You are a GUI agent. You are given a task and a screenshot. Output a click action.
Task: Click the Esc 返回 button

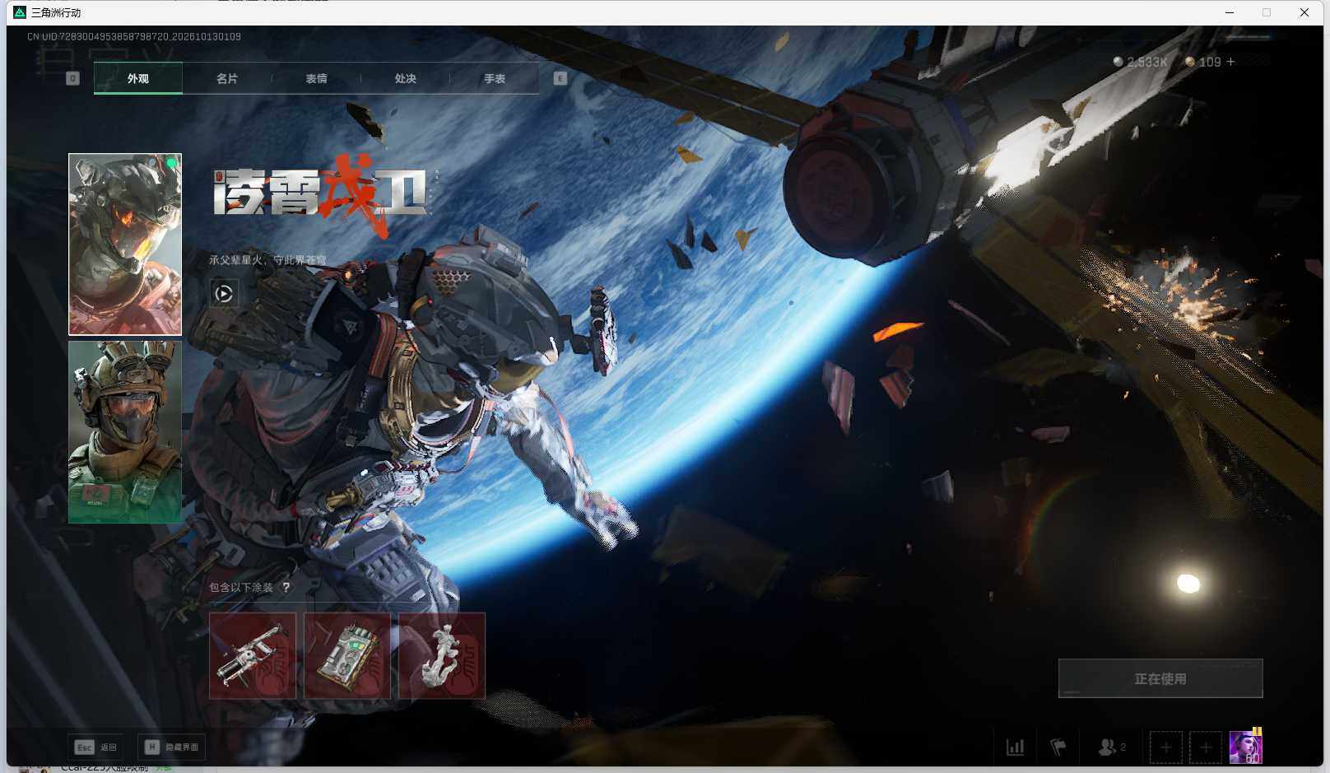click(x=96, y=747)
